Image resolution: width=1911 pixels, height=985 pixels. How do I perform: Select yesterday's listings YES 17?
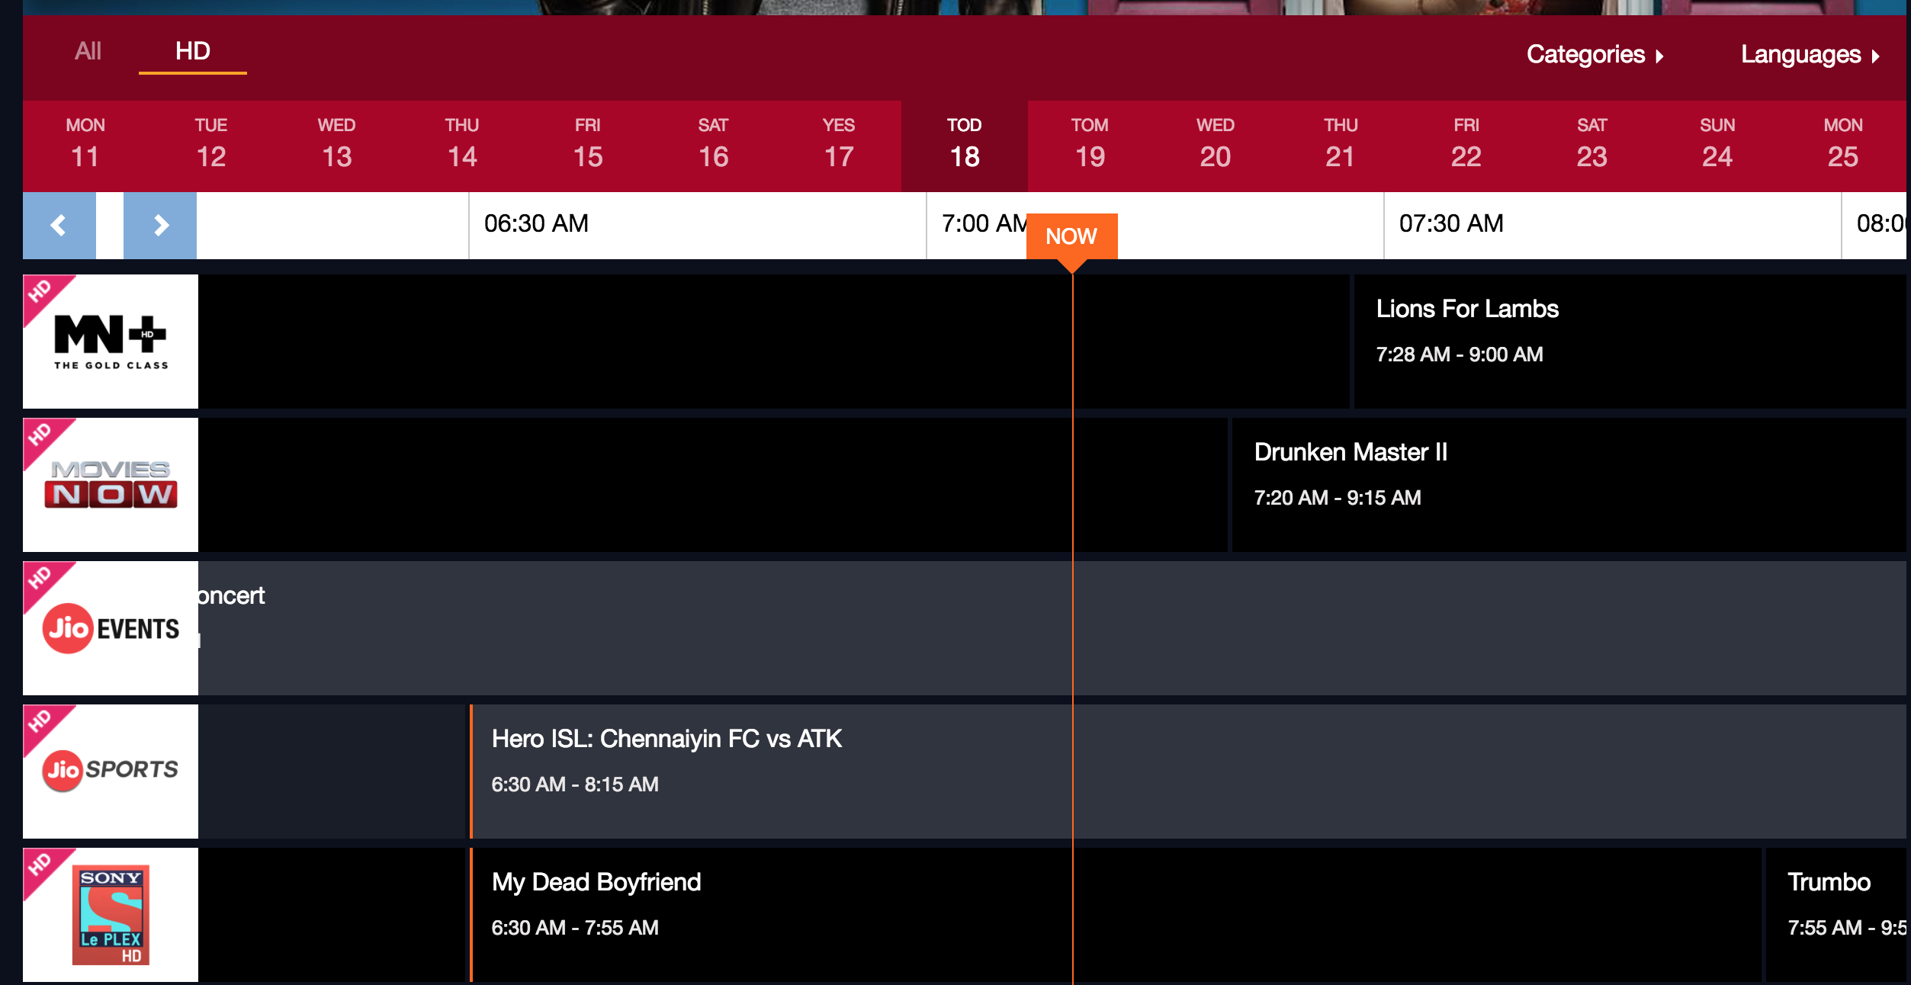837,145
